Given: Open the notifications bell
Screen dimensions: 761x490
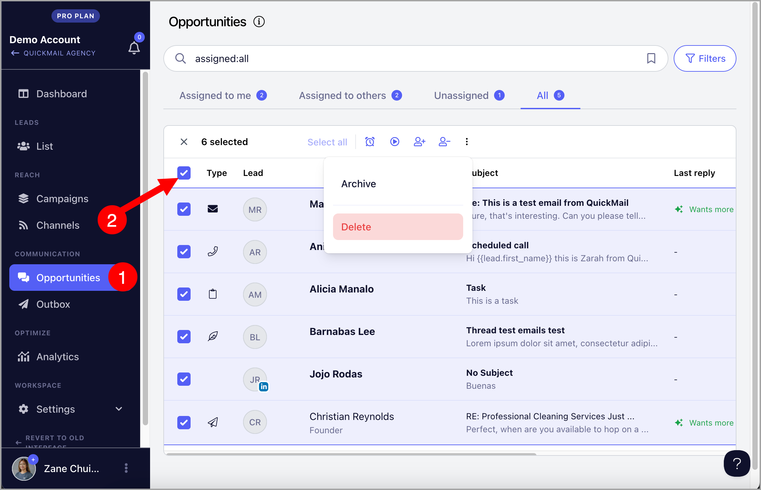Looking at the screenshot, I should pos(134,48).
